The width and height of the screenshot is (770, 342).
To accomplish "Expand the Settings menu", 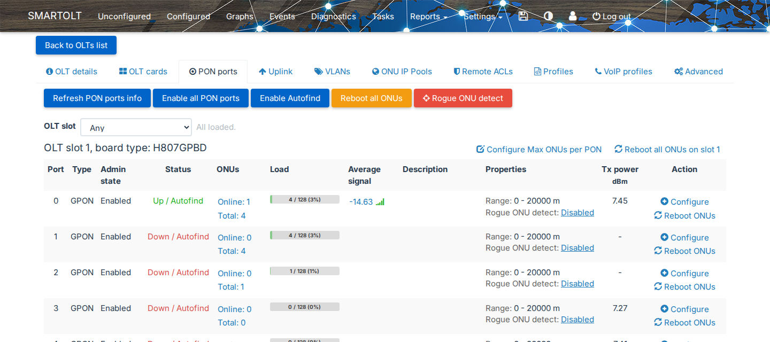I will [x=483, y=17].
